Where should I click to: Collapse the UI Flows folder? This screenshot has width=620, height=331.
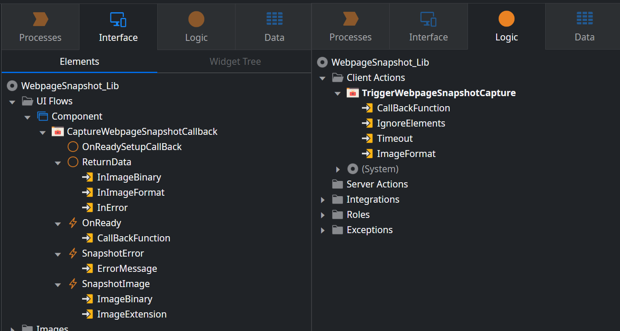(x=12, y=102)
